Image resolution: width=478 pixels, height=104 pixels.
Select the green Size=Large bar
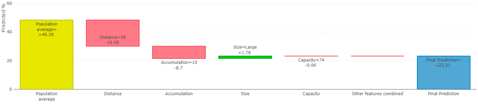(x=245, y=57)
